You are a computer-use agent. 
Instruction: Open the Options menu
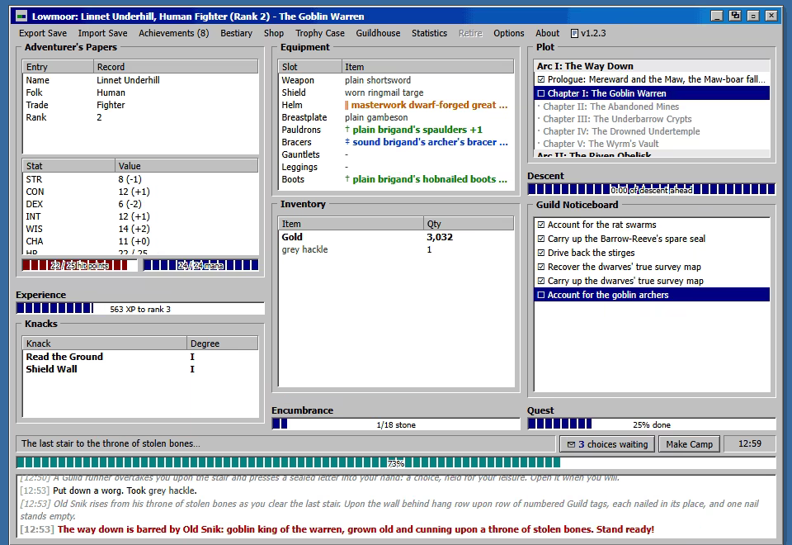tap(509, 33)
